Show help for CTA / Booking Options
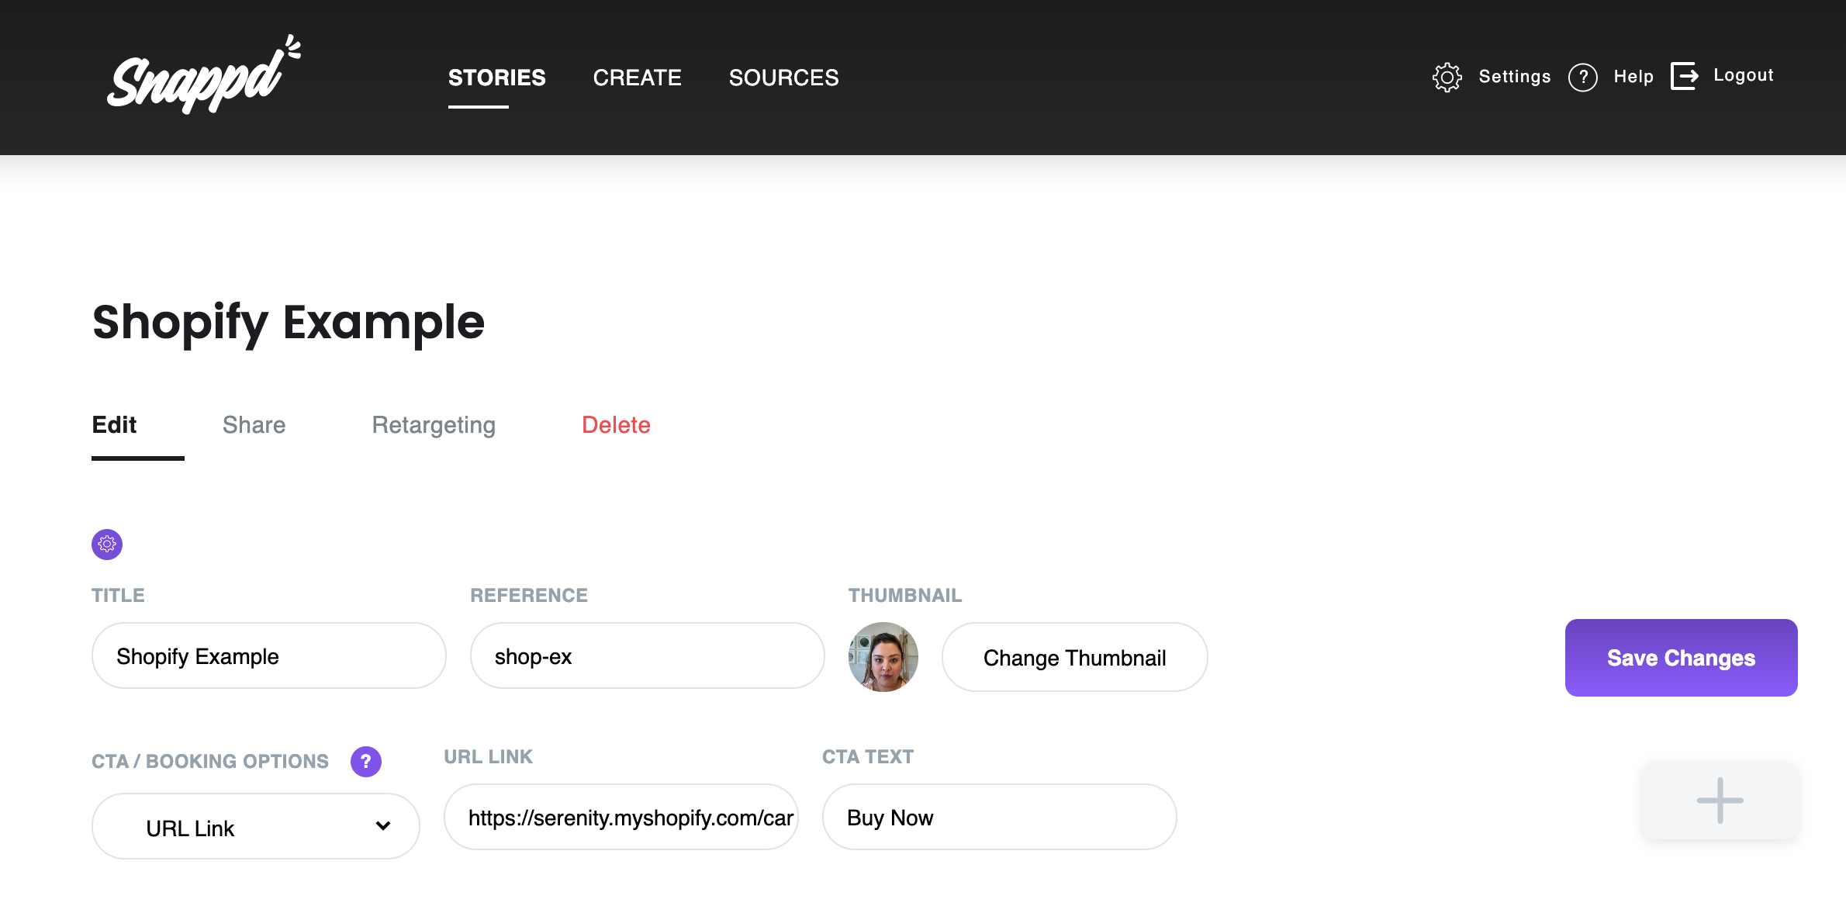 (365, 761)
